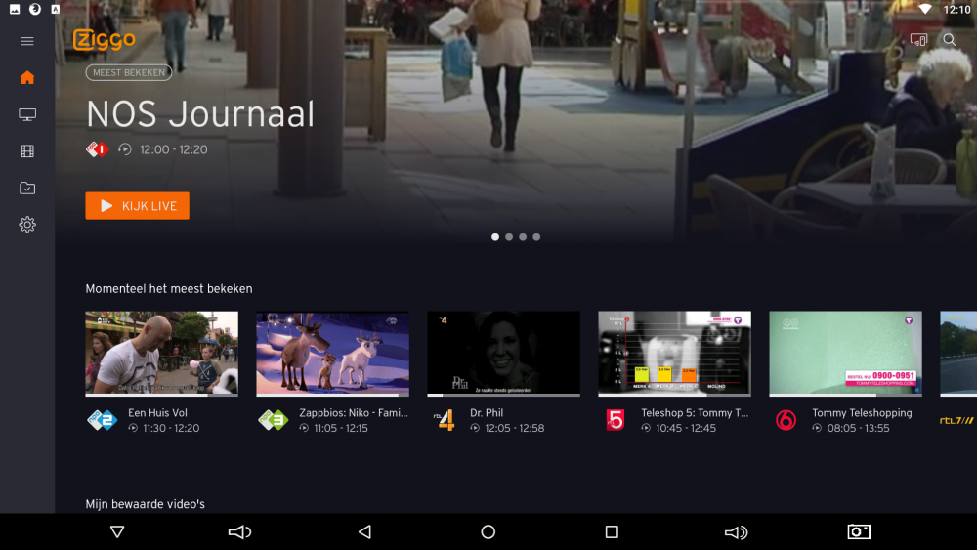Click the NPO 3 channel logo
Image resolution: width=977 pixels, height=550 pixels.
(273, 420)
